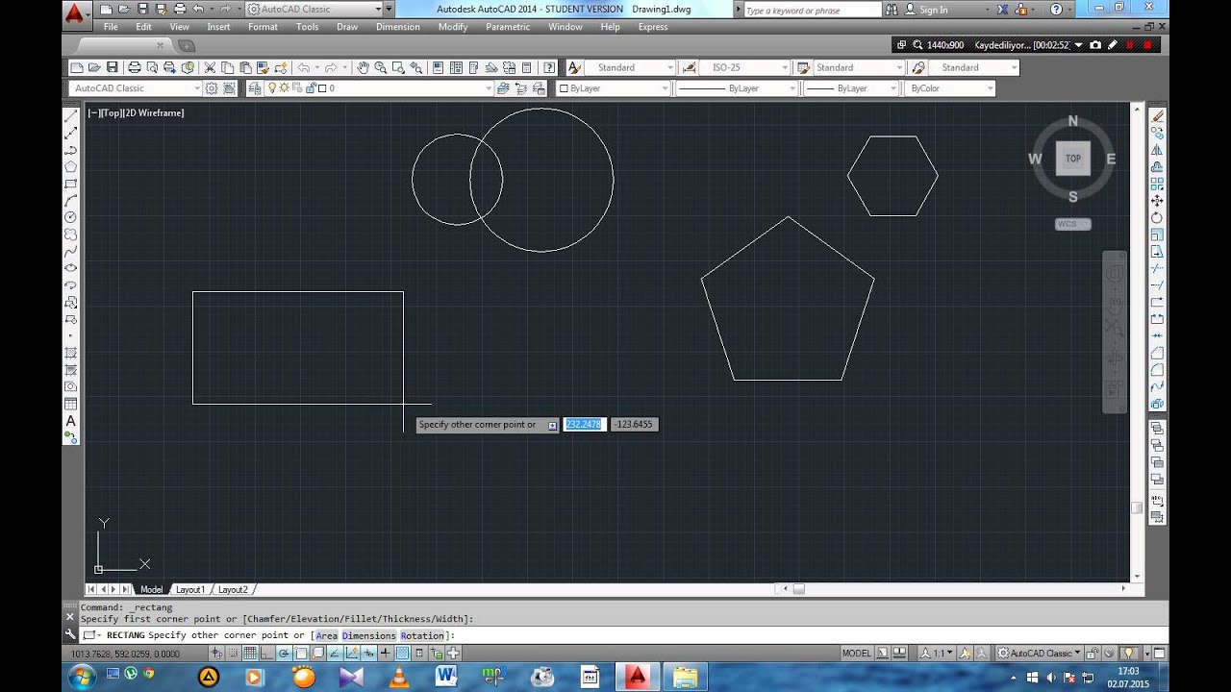Select the Rotate tool in Modify toolbar
This screenshot has width=1231, height=692.
tap(1157, 218)
